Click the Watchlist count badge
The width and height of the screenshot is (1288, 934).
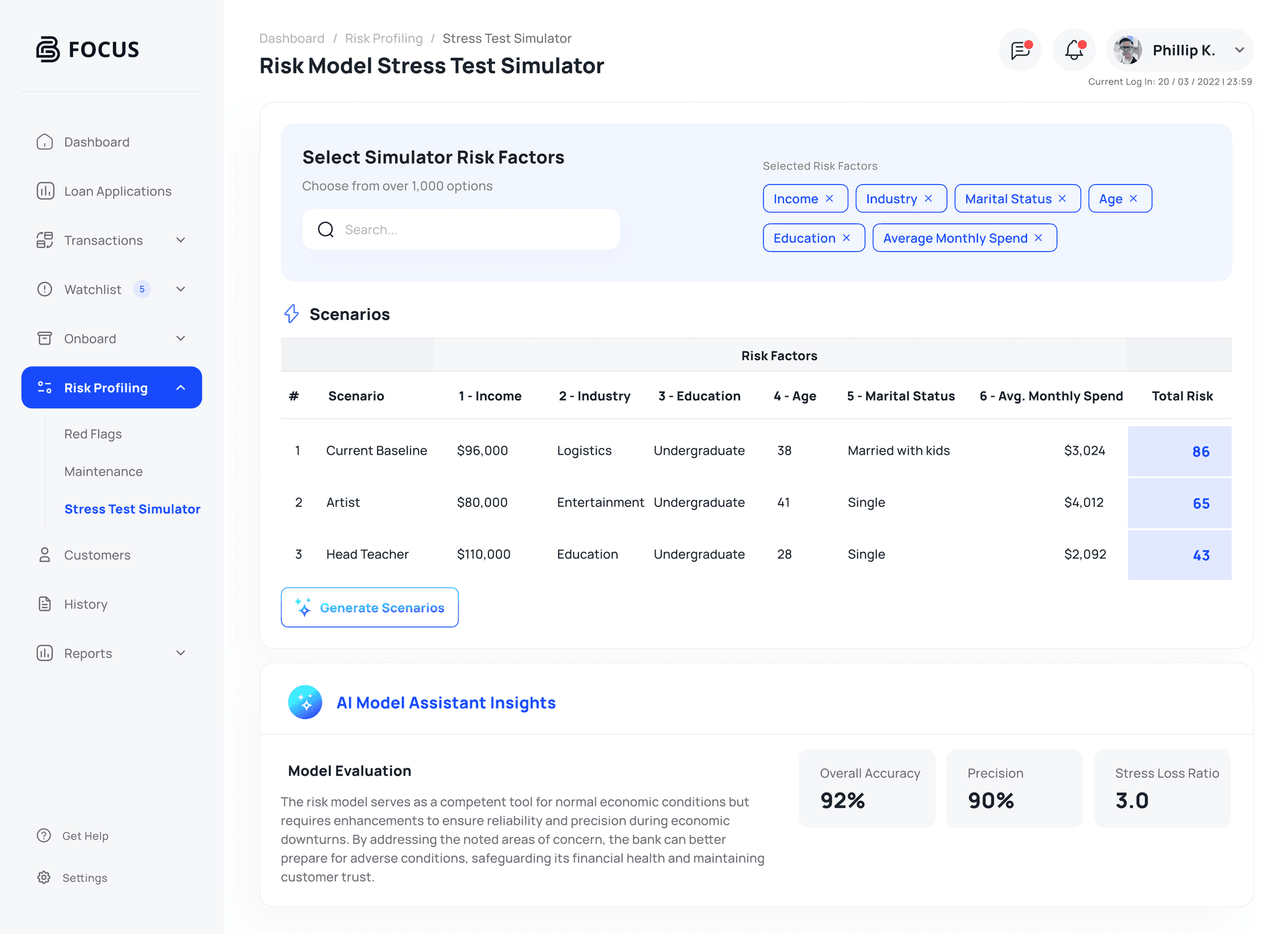click(142, 289)
